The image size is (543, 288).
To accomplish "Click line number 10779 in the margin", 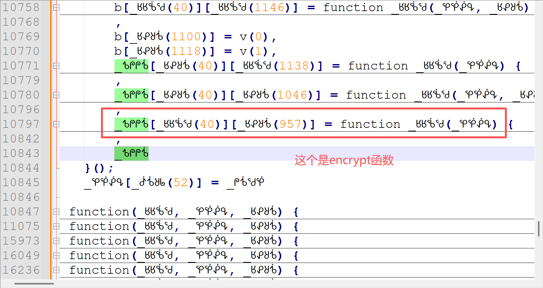I will point(21,80).
